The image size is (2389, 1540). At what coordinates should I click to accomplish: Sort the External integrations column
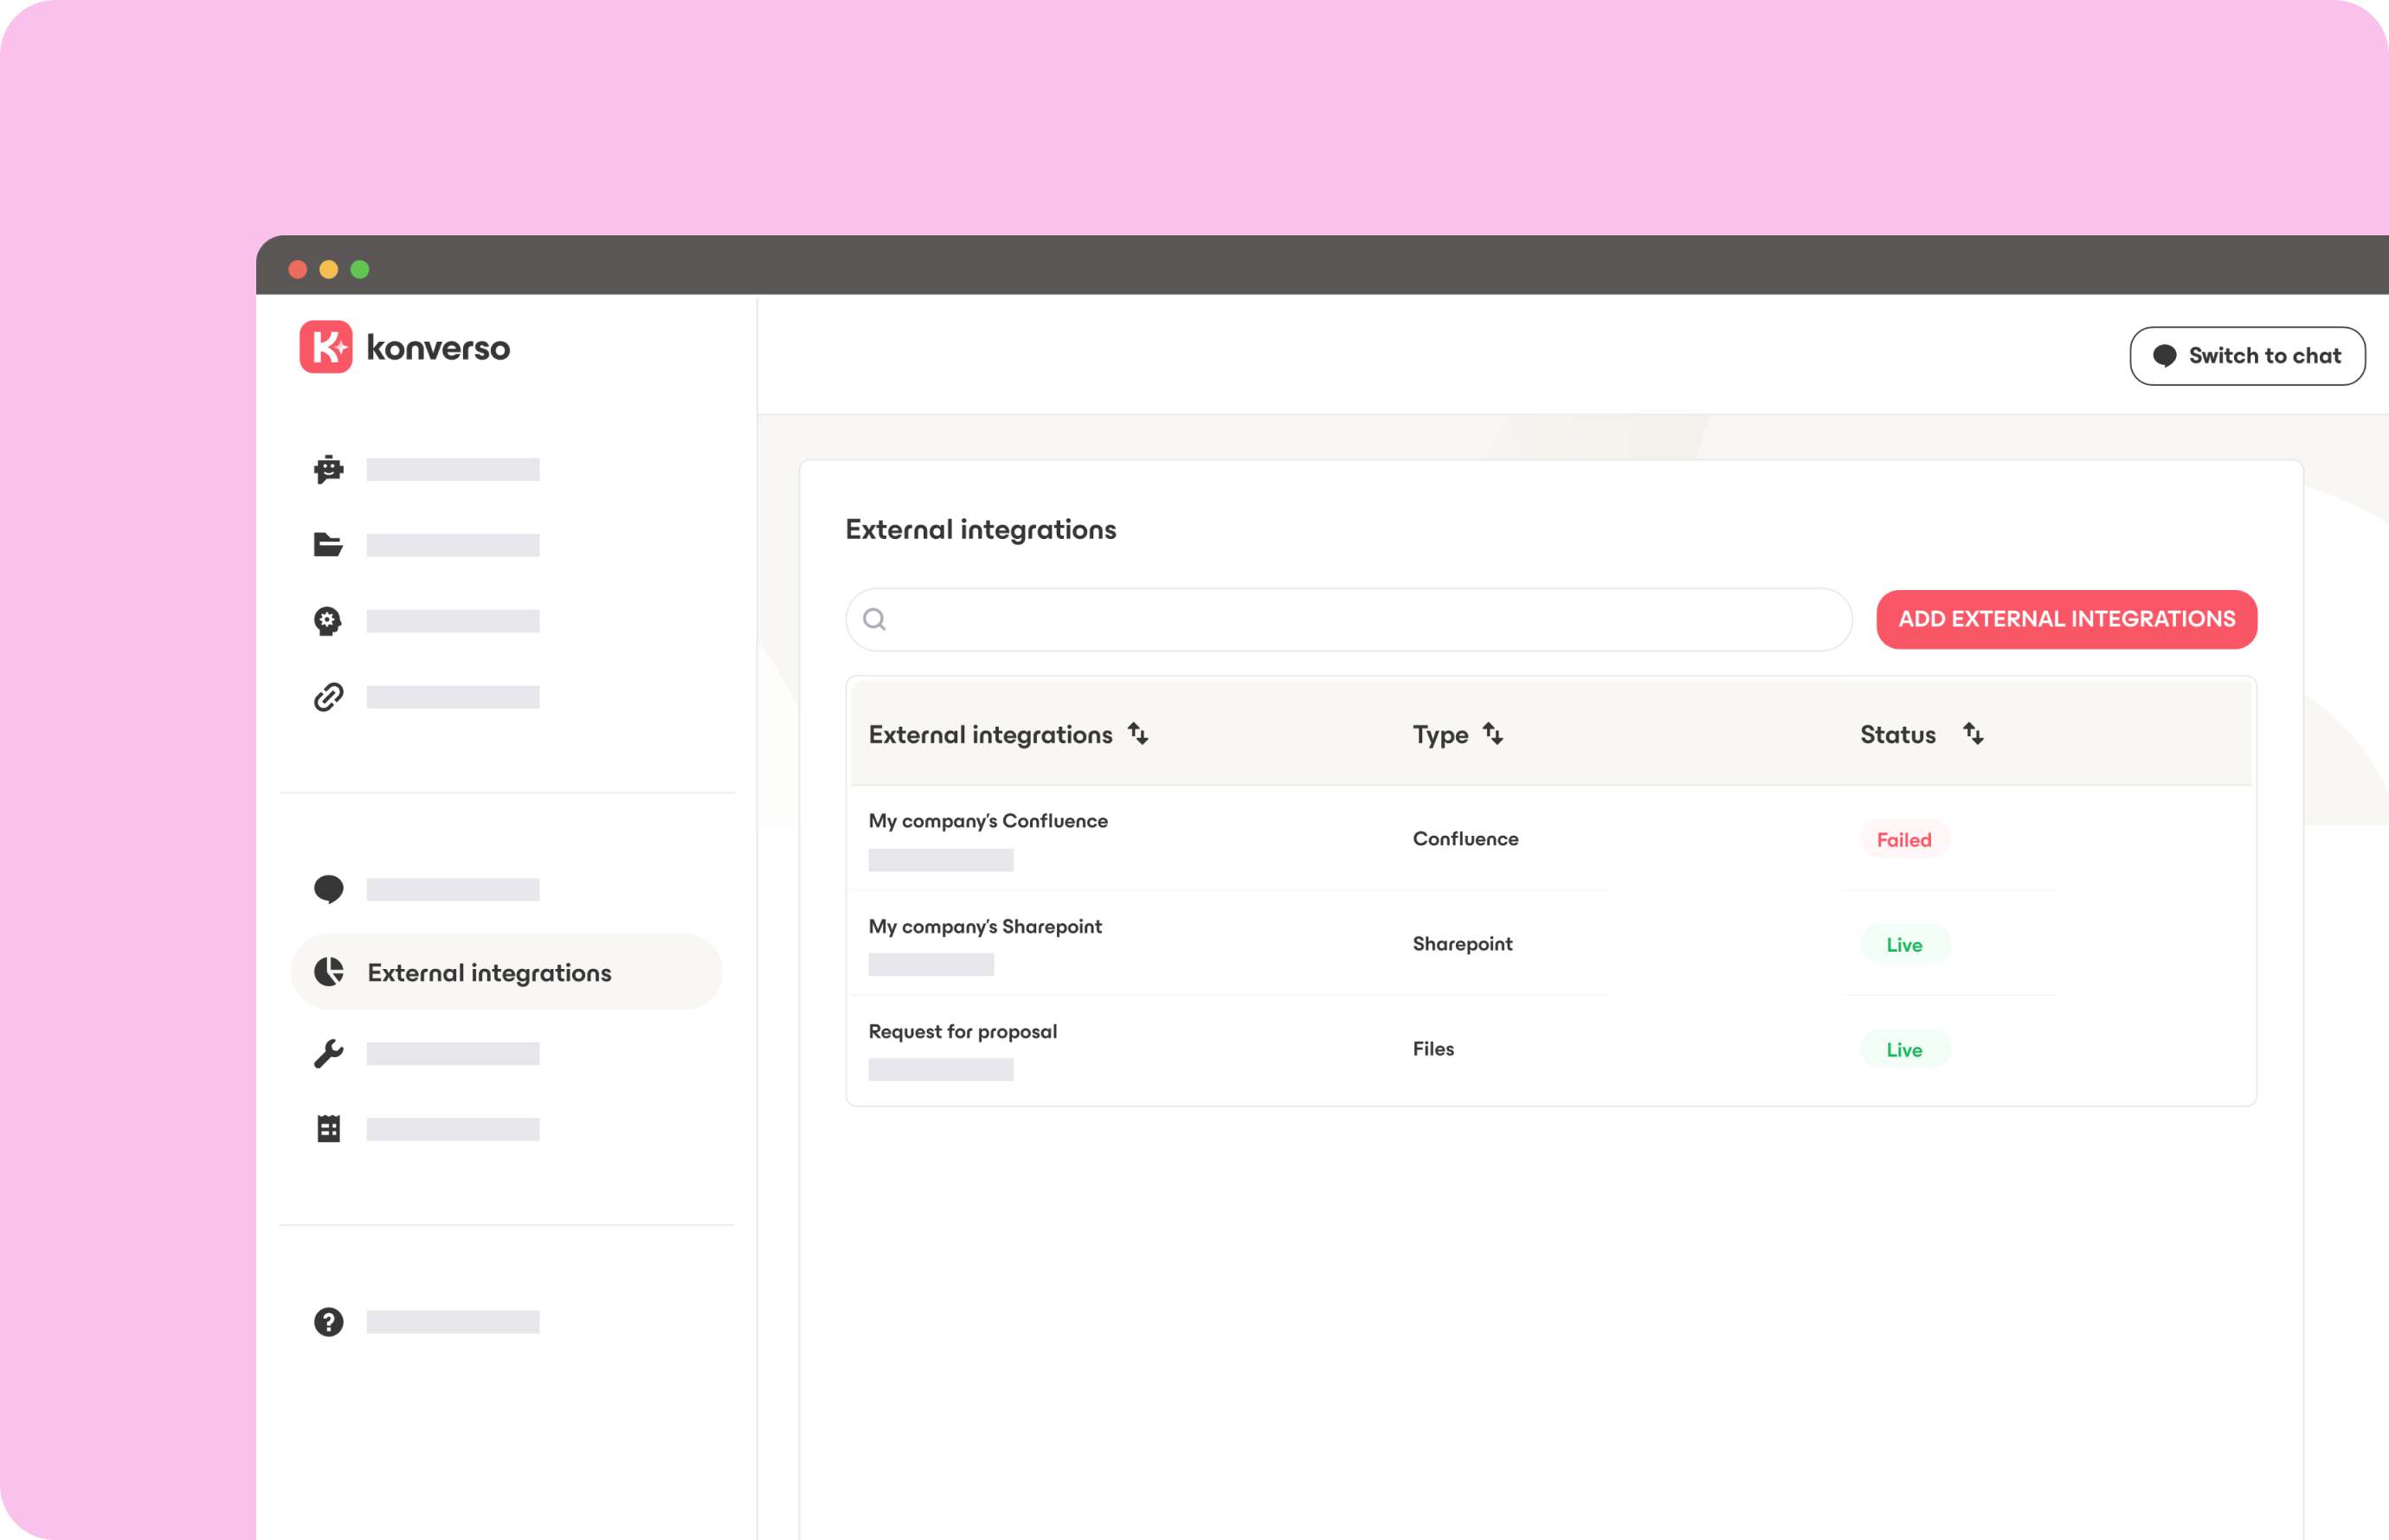point(1138,733)
